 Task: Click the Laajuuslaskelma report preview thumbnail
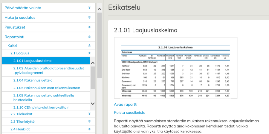pyautogui.click(x=175, y=68)
